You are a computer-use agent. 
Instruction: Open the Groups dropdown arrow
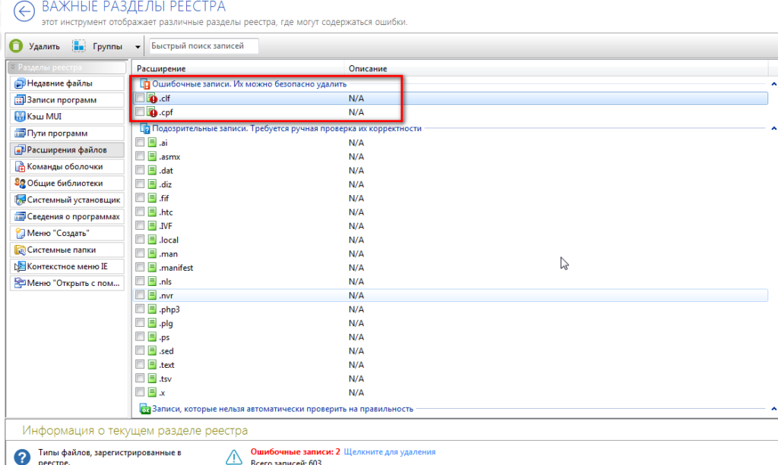[x=138, y=47]
